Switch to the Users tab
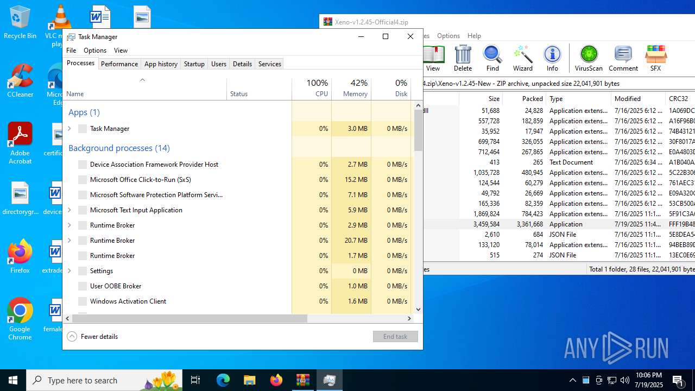Viewport: 695px width, 391px height. click(x=219, y=64)
